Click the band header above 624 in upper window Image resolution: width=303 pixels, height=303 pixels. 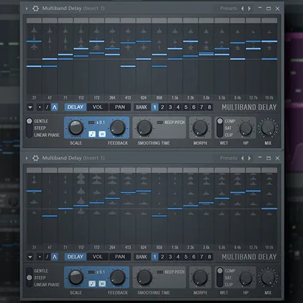(144, 21)
